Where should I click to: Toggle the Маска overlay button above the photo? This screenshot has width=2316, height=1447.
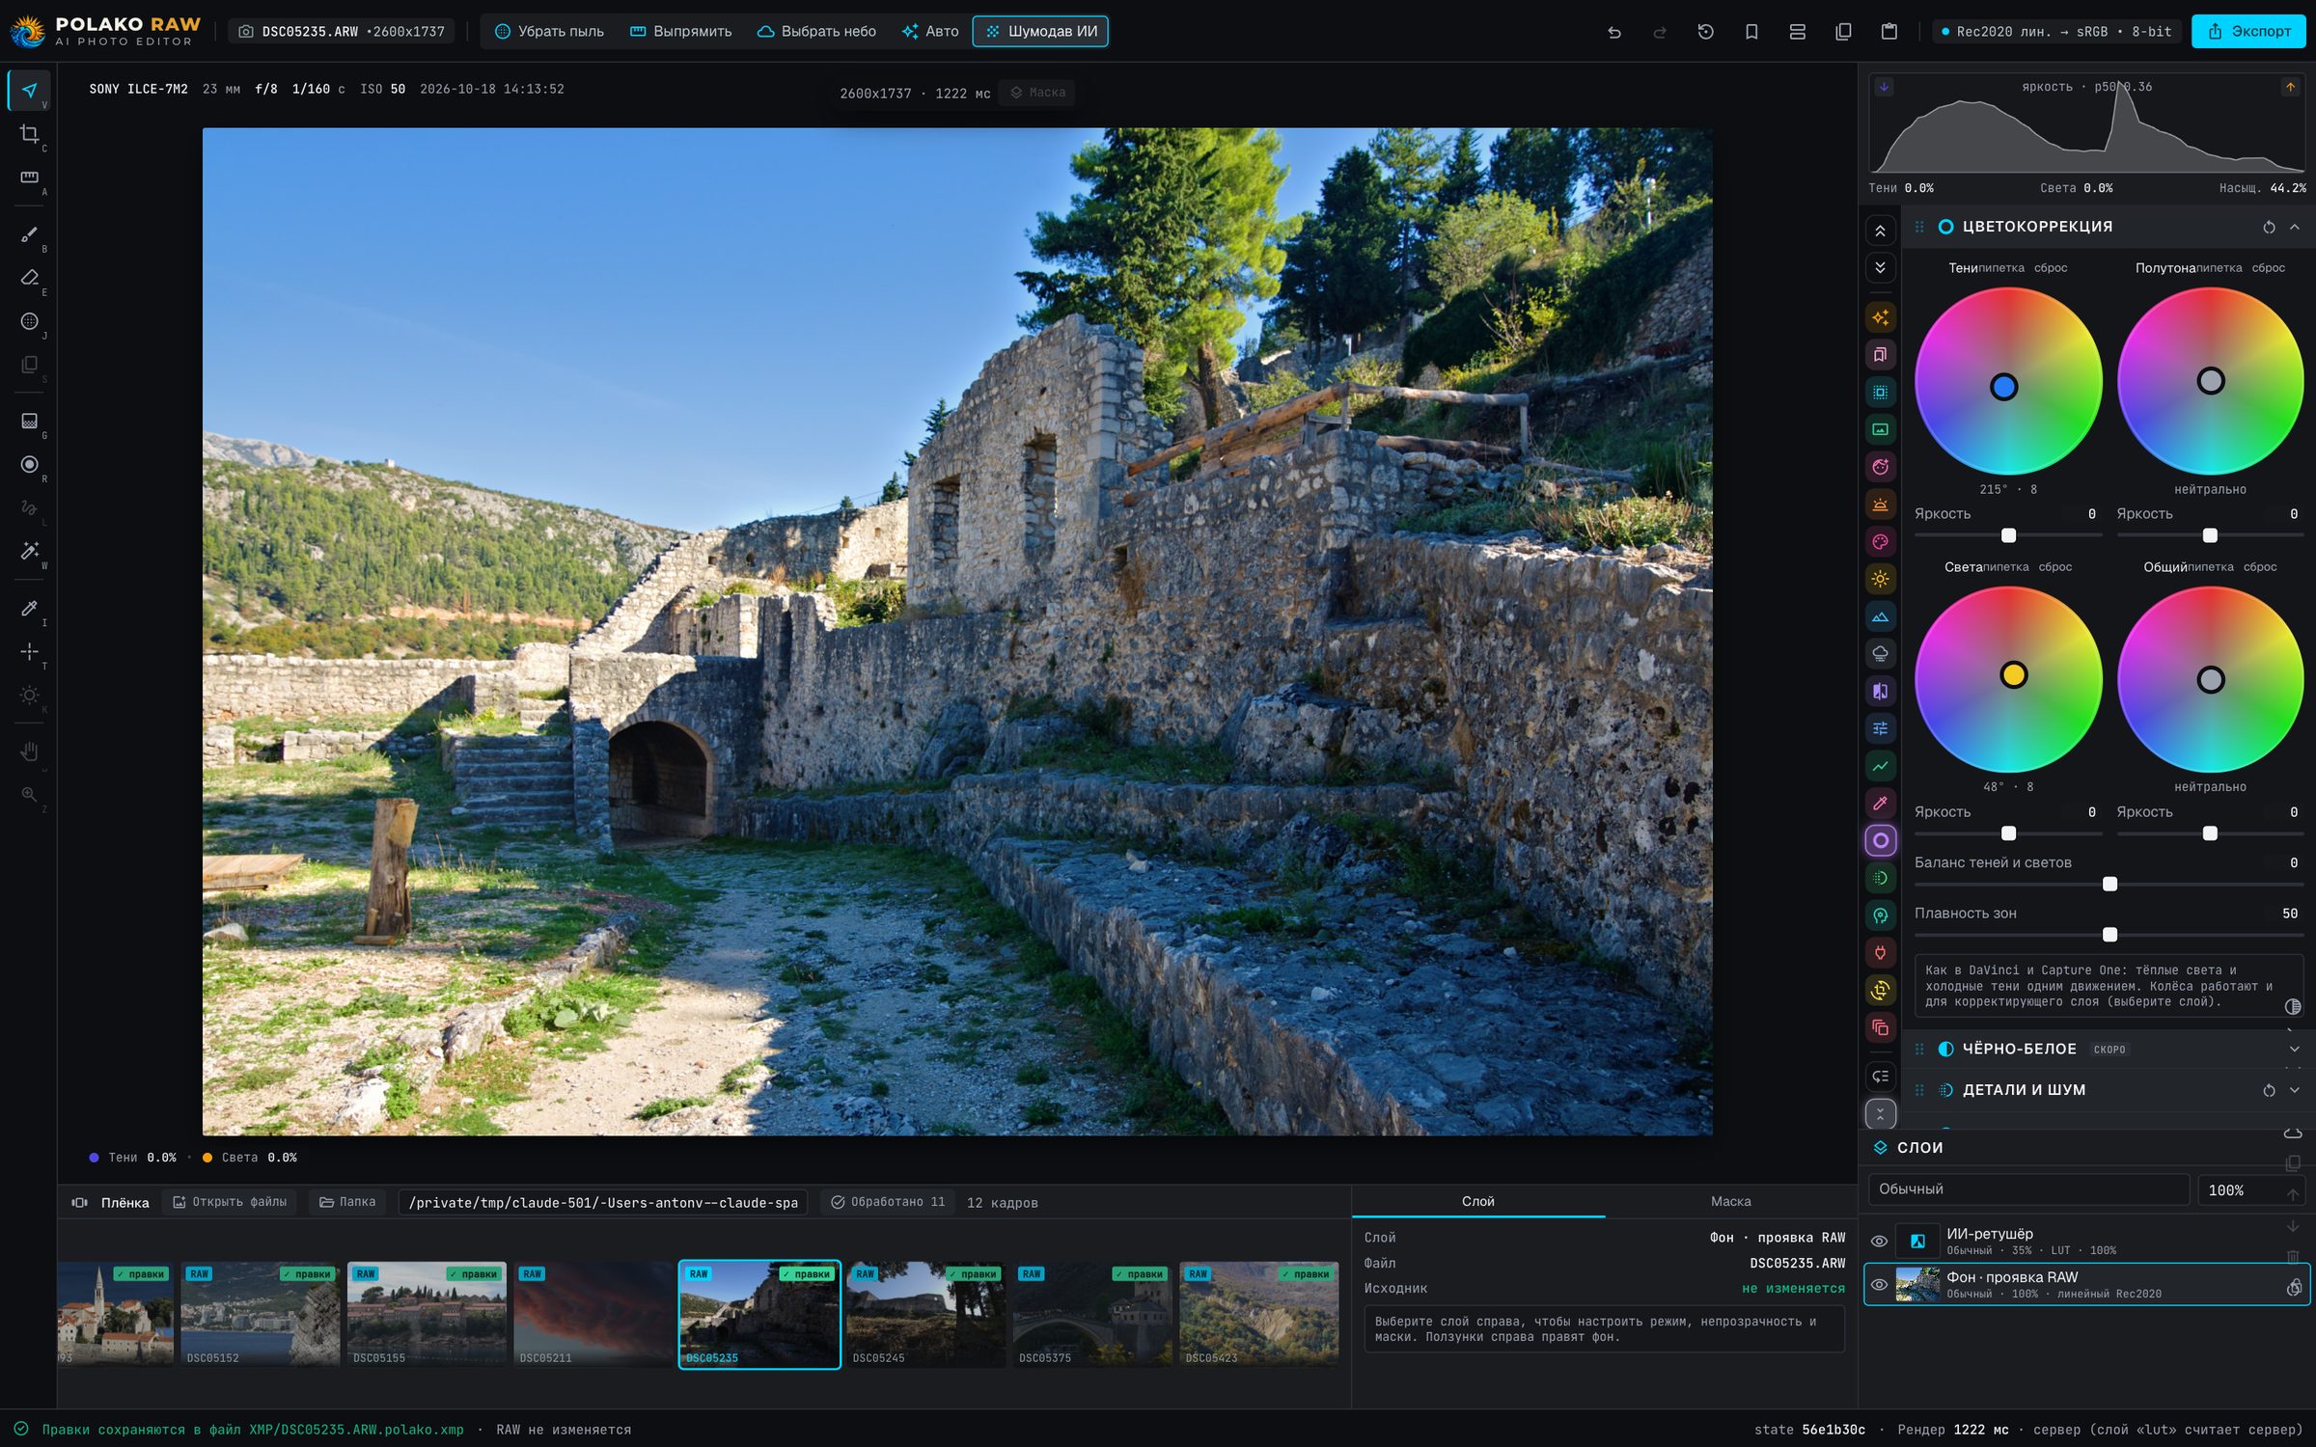1037,93
